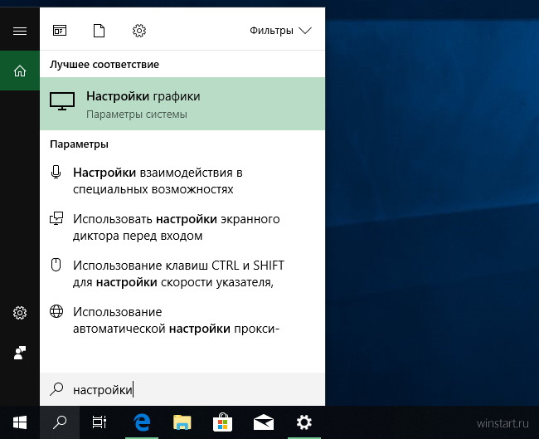This screenshot has width=539, height=439.
Task: Open Использовать настройки экранного диктора result
Action: (x=182, y=227)
